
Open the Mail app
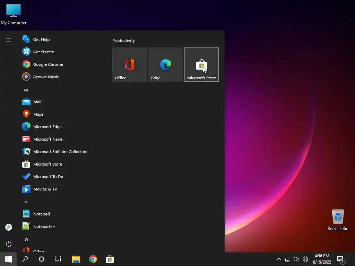tap(61, 102)
